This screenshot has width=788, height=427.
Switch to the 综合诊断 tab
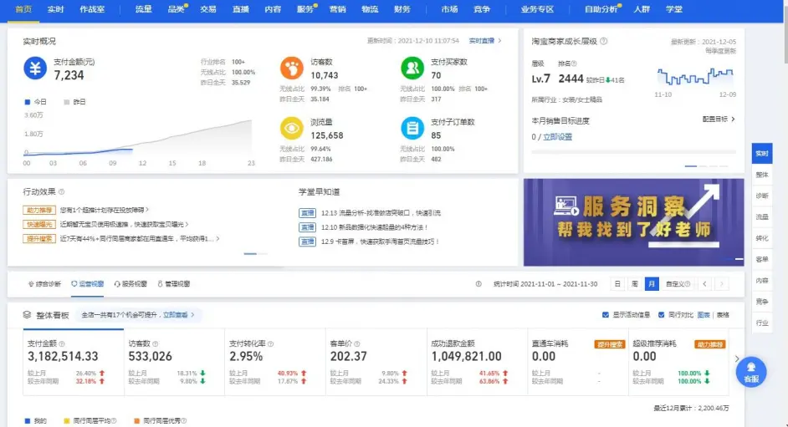point(44,284)
